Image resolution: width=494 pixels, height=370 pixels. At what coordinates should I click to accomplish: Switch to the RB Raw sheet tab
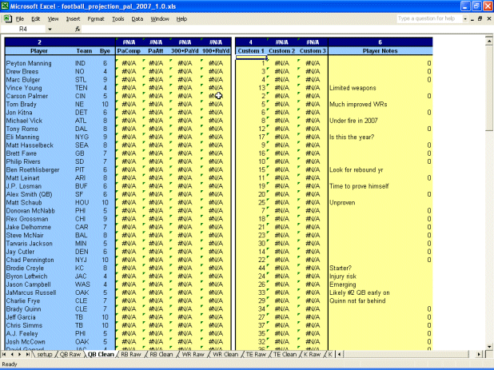[131, 354]
